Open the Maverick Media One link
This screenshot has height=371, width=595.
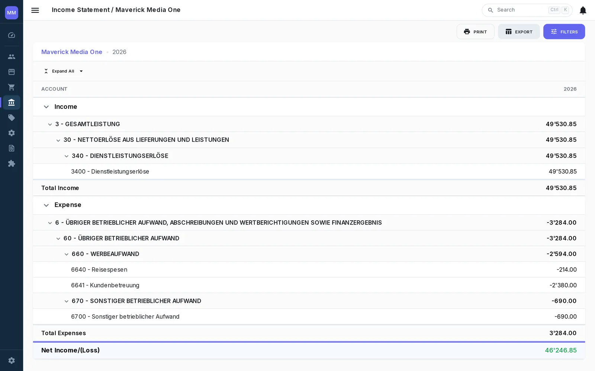click(x=72, y=52)
